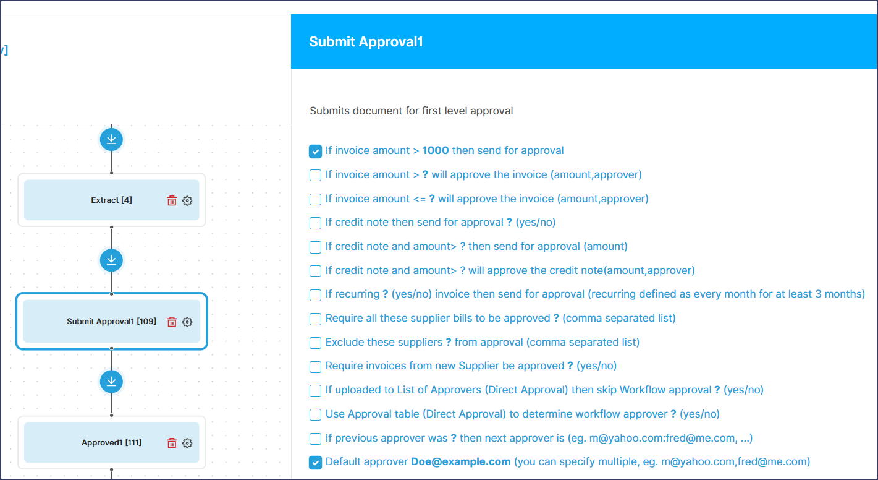
Task: Click insert-step arrow above Extract [4]
Action: click(111, 139)
